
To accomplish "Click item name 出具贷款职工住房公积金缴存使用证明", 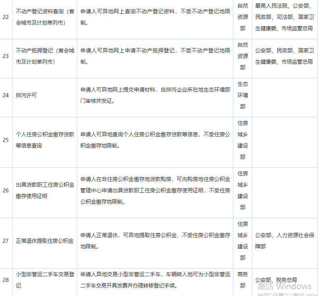I will pos(45,190).
